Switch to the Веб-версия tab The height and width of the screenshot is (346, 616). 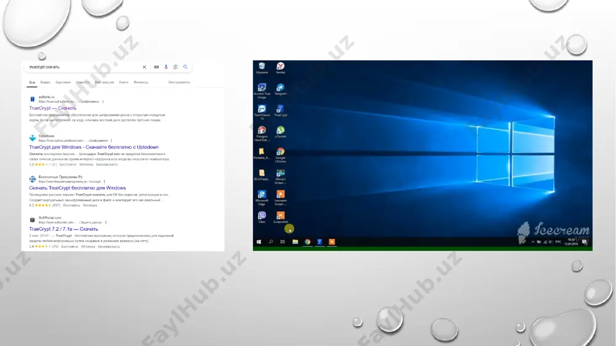pyautogui.click(x=104, y=82)
